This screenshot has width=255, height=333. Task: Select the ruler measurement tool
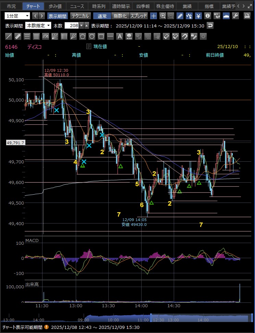(18, 36)
